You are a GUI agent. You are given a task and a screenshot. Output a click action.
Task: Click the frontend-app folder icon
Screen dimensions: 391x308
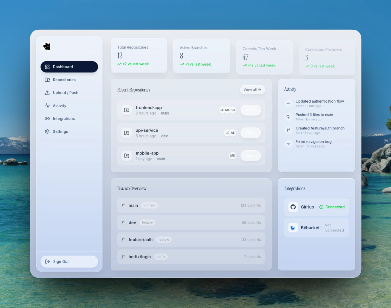127,110
